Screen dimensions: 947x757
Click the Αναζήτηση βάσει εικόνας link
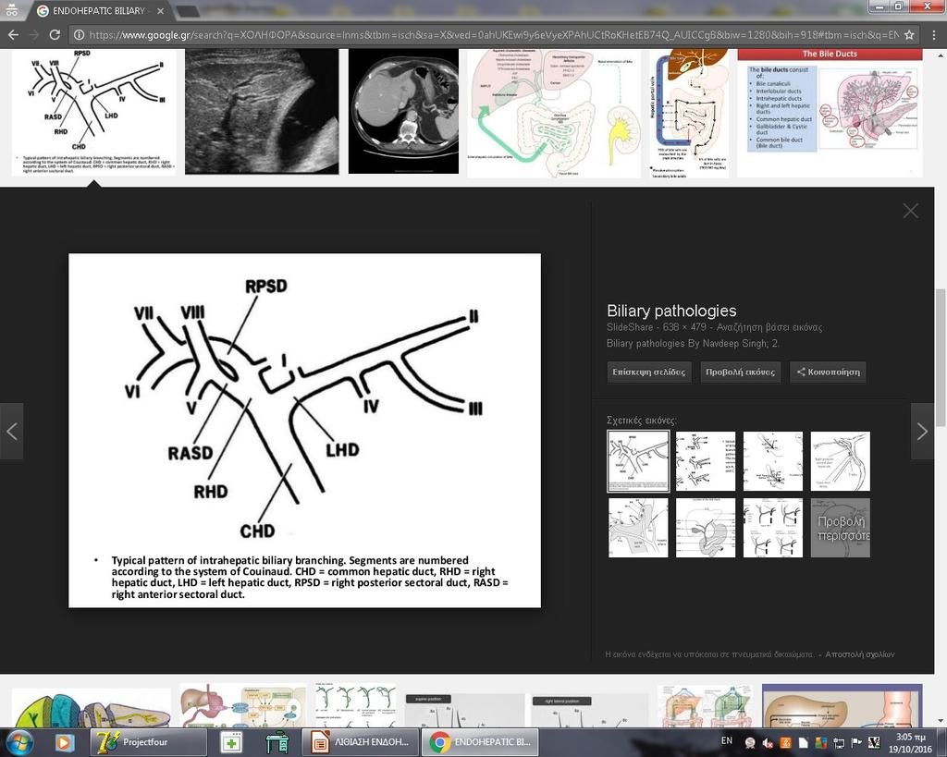coord(769,327)
